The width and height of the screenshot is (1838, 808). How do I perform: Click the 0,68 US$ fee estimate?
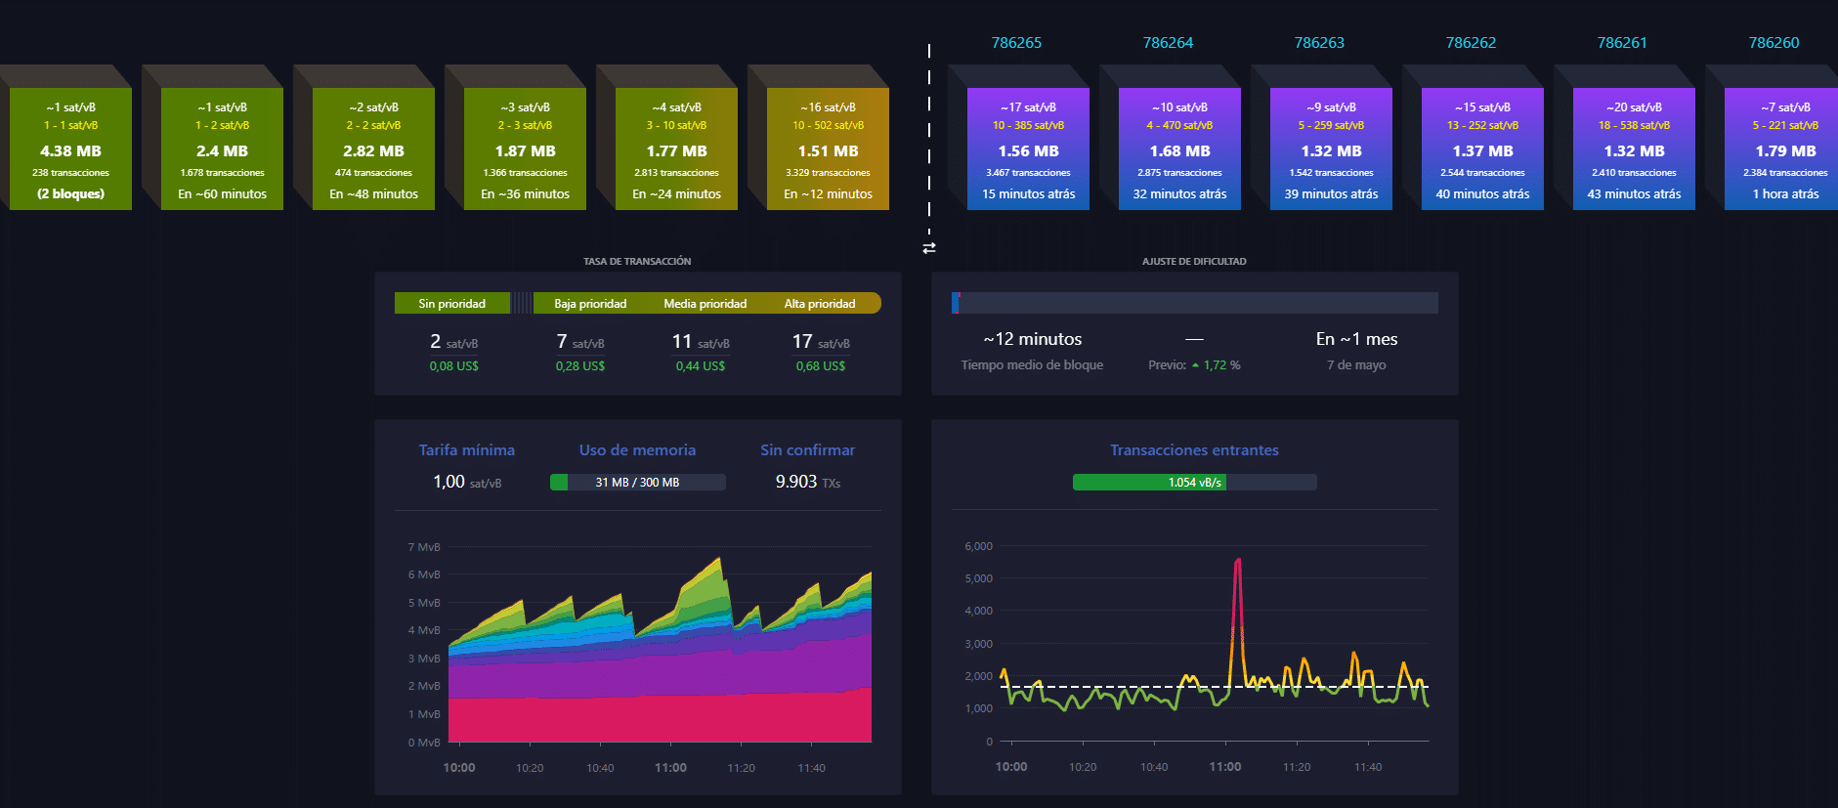[821, 366]
